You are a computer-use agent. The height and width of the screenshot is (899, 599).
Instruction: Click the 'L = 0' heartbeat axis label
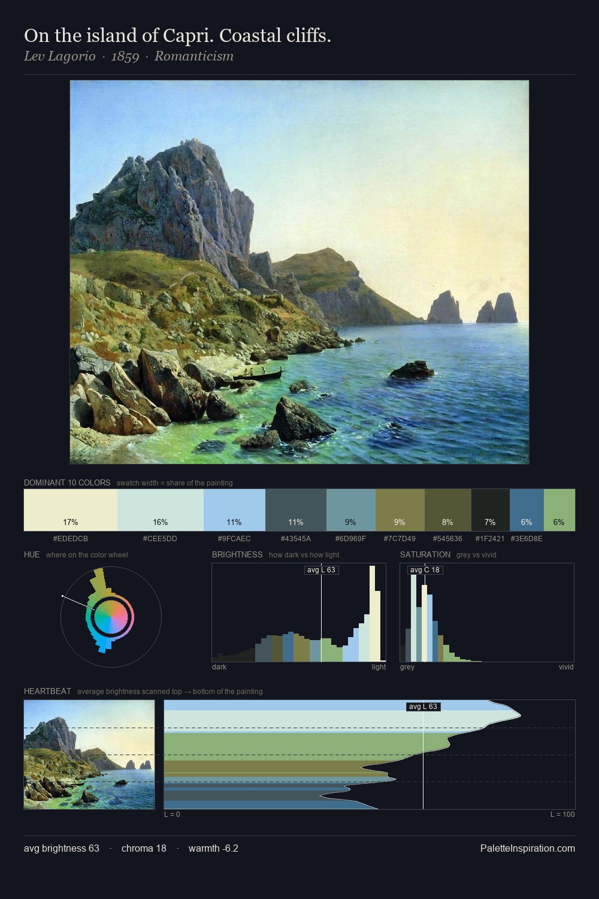[172, 814]
